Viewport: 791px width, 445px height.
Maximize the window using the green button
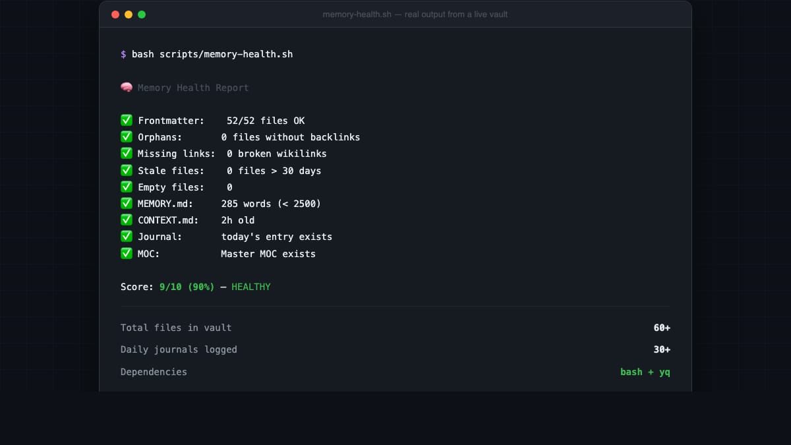coord(142,15)
